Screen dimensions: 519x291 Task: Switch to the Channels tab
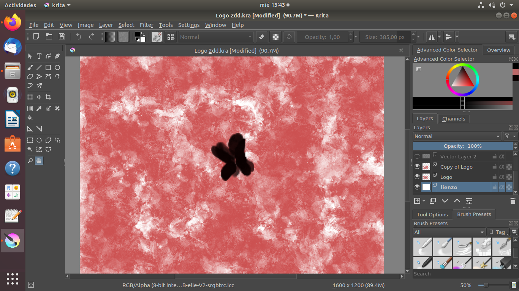[453, 119]
